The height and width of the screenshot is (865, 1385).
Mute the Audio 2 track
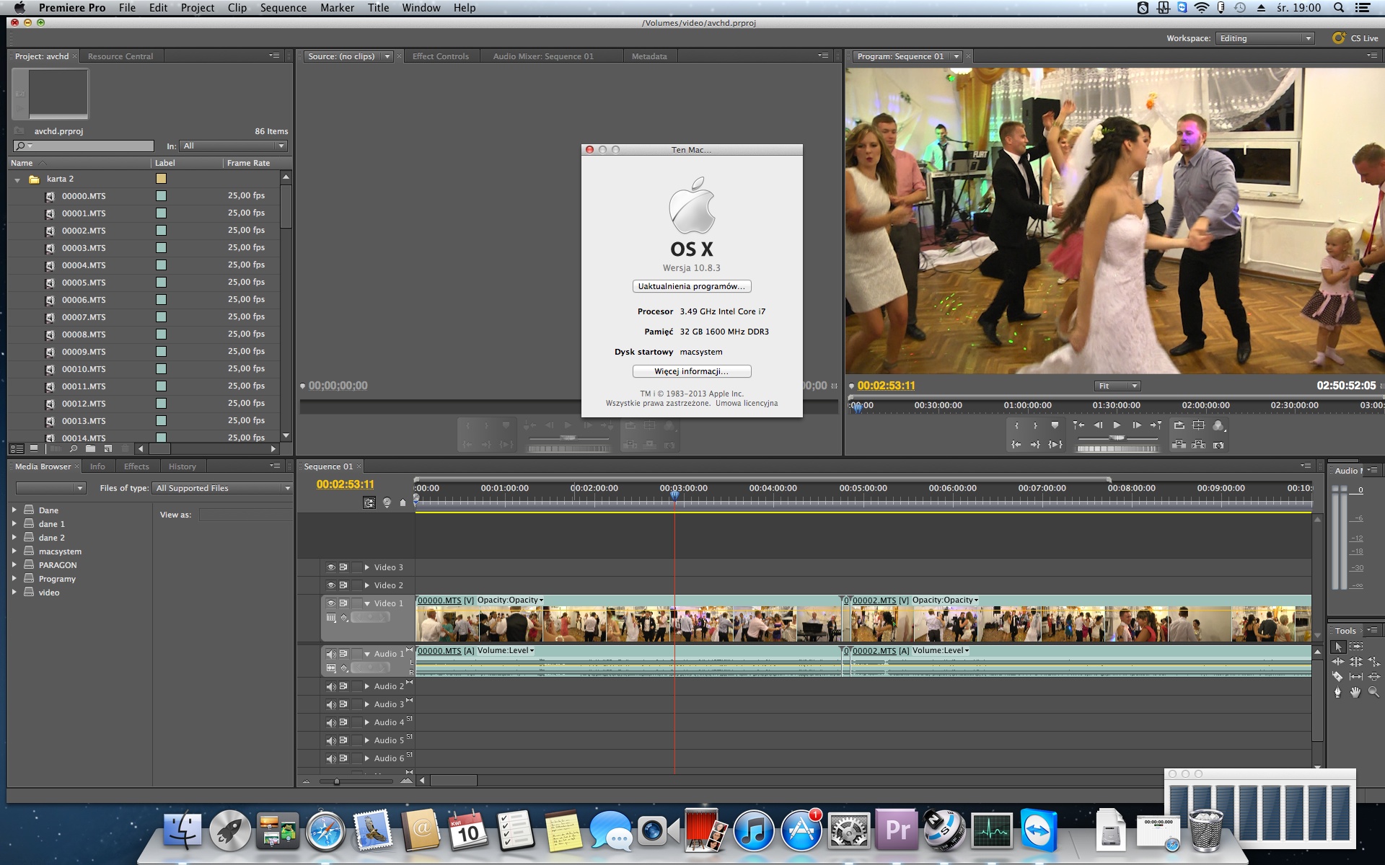[330, 686]
